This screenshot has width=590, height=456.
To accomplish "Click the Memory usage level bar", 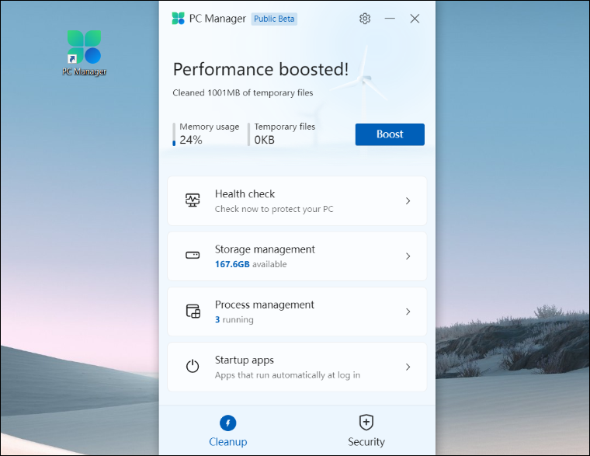I will click(174, 134).
